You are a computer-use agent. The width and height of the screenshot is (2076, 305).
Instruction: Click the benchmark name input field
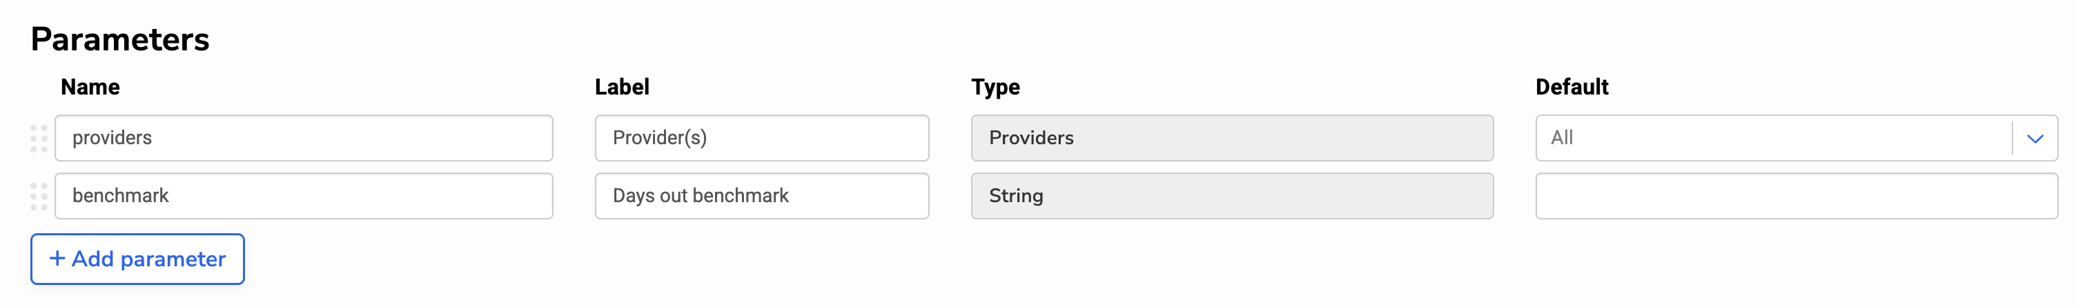click(304, 197)
